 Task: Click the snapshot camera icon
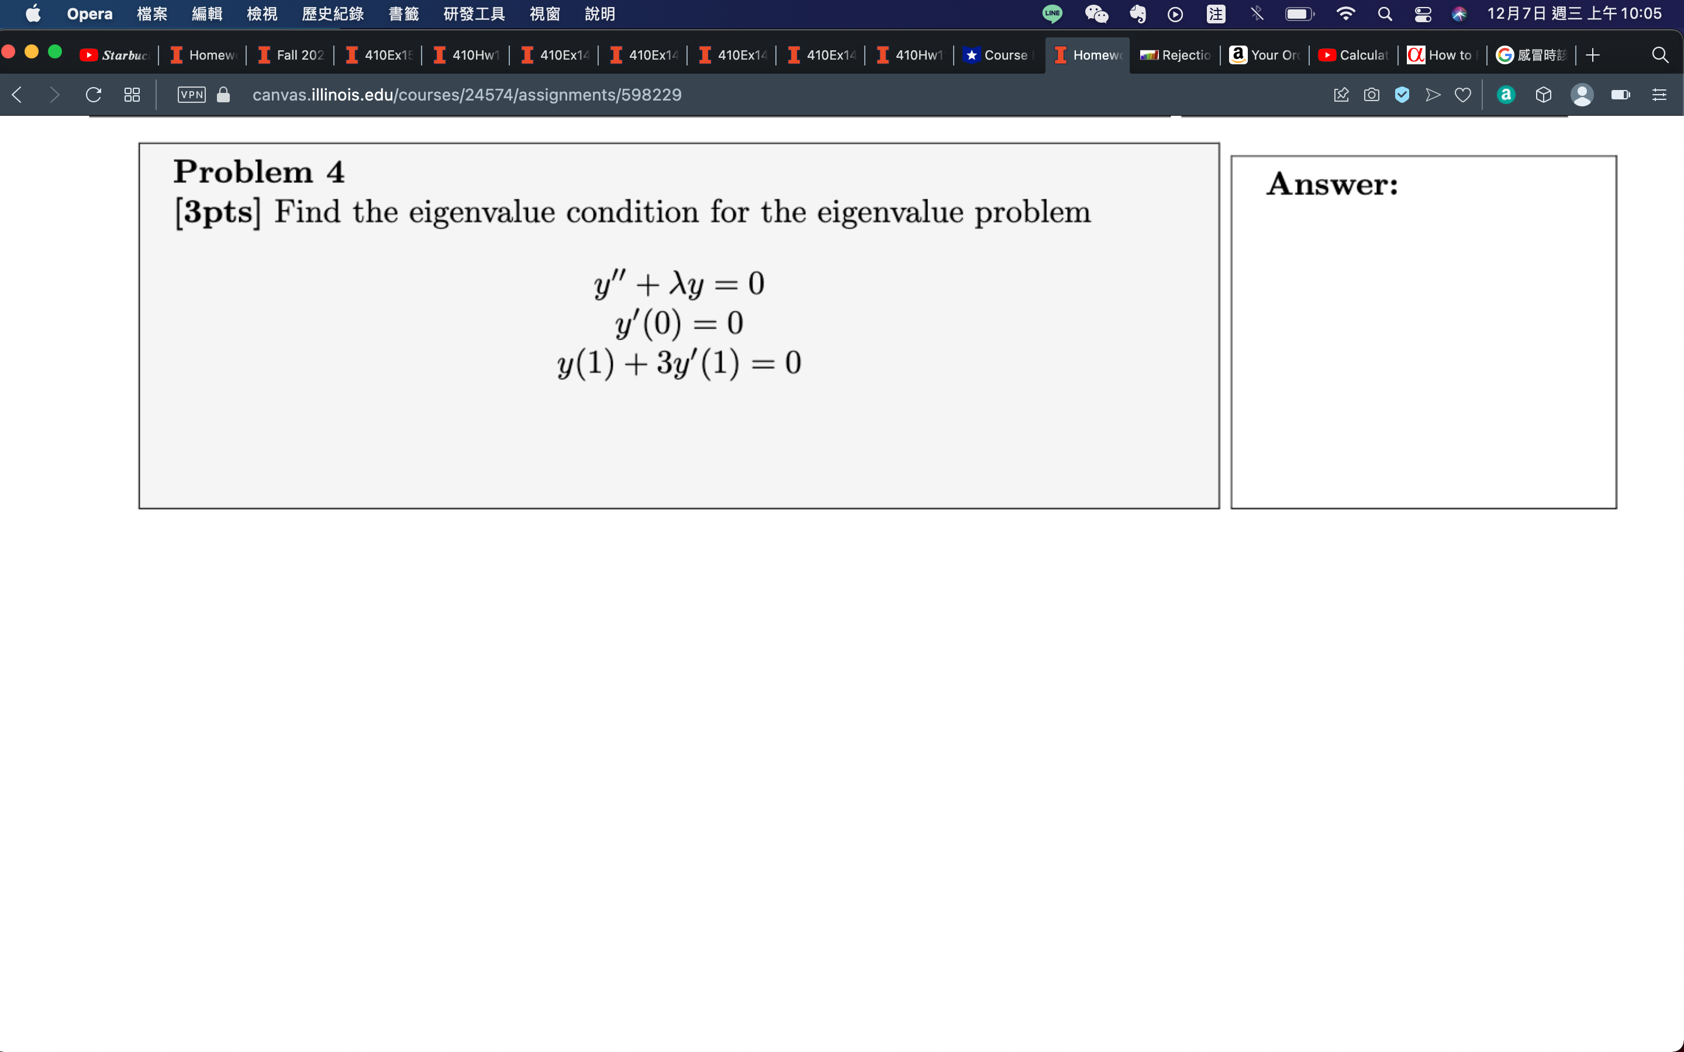[x=1371, y=95]
